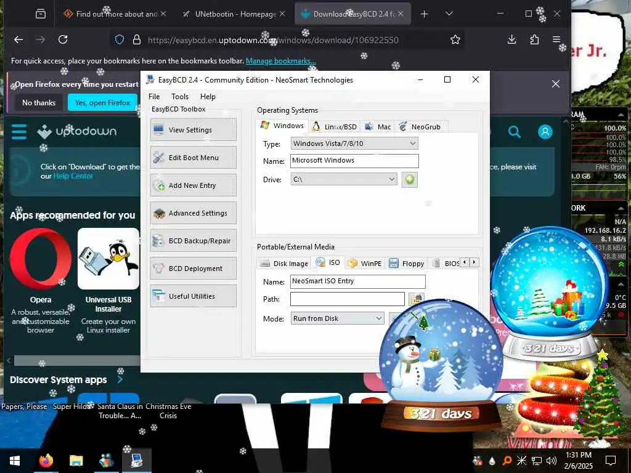Switch to Find out more browser tab

(x=115, y=14)
